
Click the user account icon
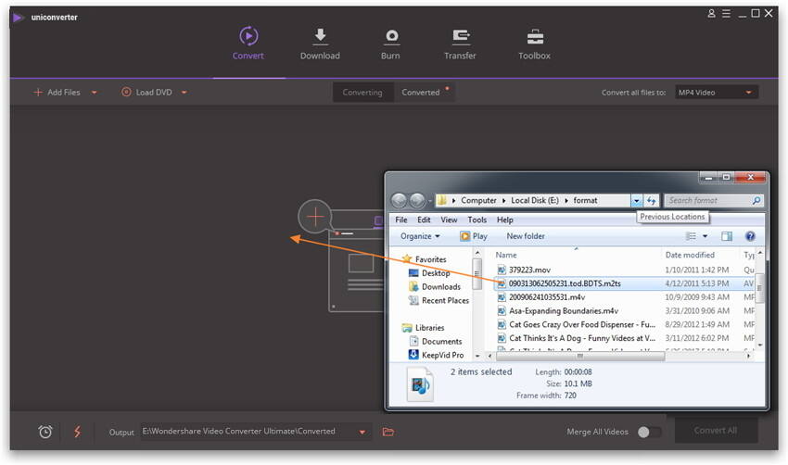[x=711, y=14]
